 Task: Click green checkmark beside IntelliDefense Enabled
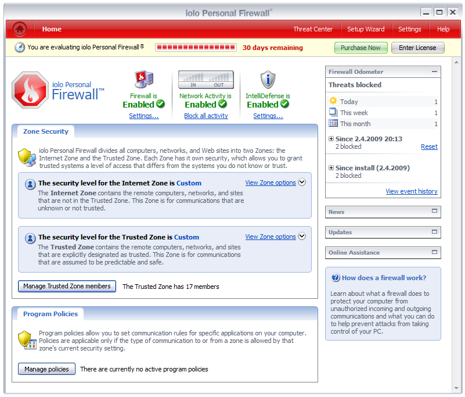[284, 104]
